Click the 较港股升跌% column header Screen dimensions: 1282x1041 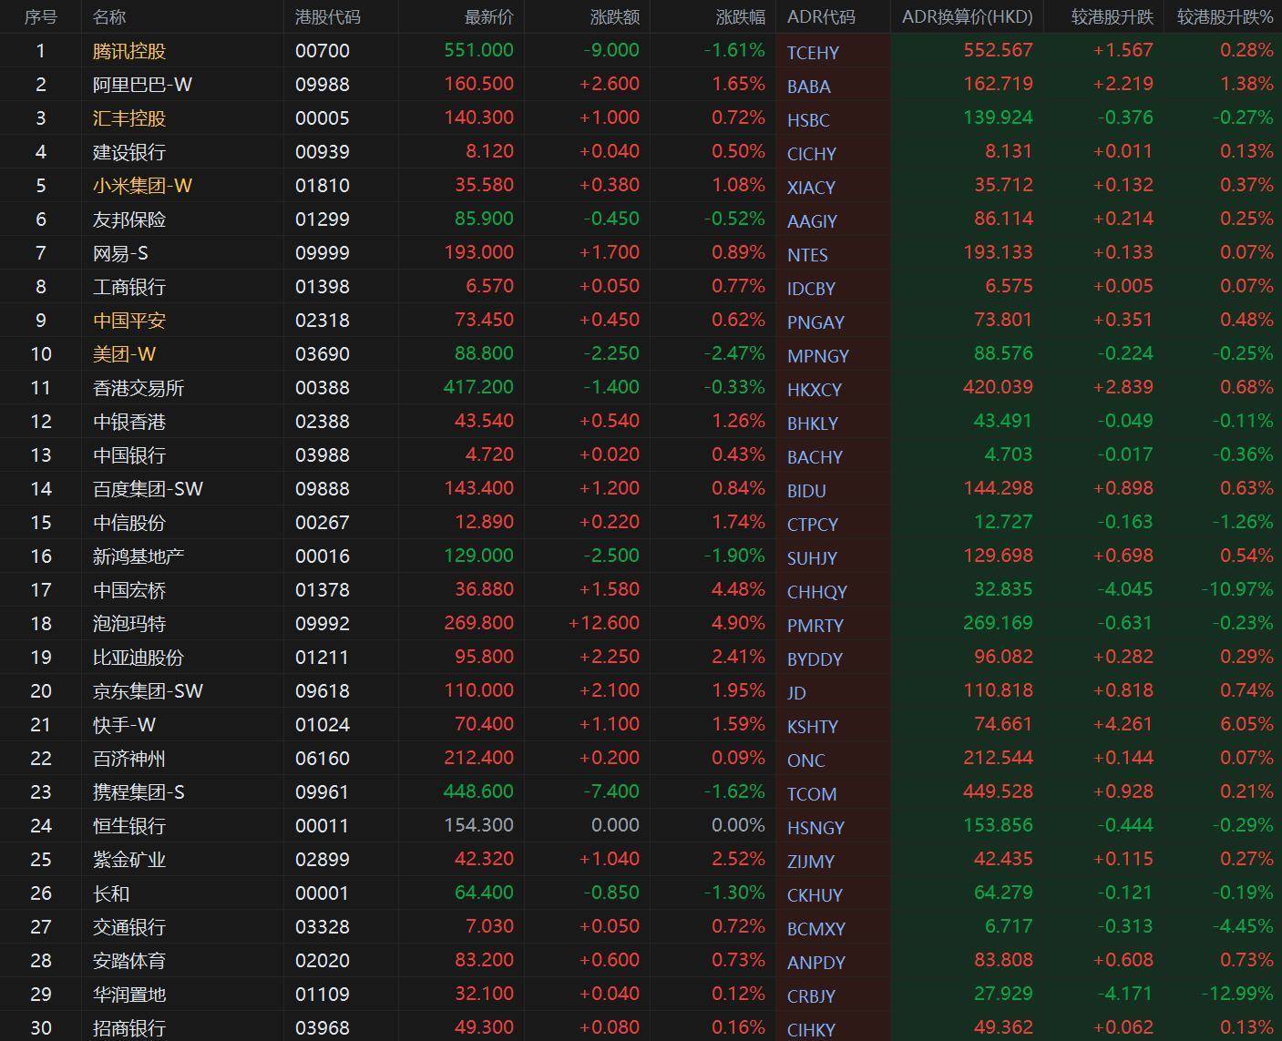click(x=1224, y=16)
